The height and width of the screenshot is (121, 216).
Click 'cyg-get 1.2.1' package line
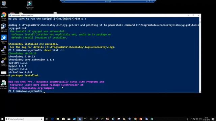point(18,63)
